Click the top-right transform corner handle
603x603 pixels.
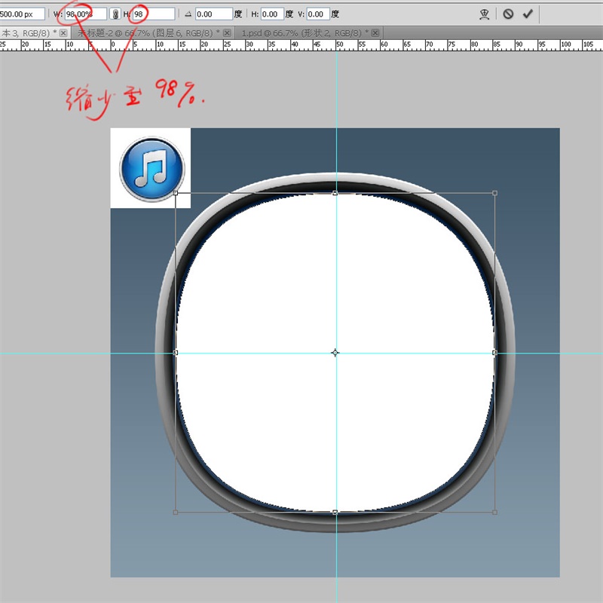[x=494, y=193]
